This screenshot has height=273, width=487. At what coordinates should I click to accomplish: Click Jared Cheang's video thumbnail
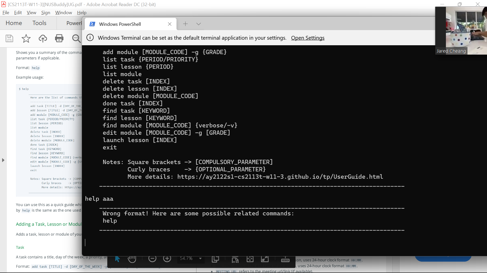coord(462,30)
